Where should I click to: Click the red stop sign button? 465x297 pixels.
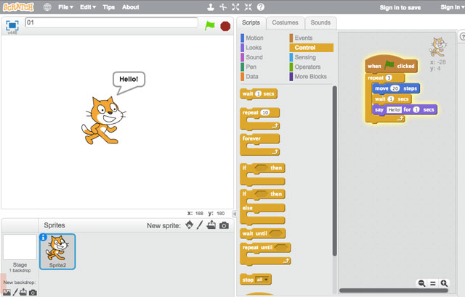225,26
